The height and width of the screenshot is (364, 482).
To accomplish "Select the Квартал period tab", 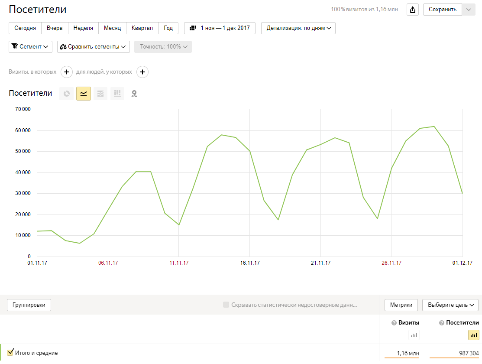I will pos(142,28).
